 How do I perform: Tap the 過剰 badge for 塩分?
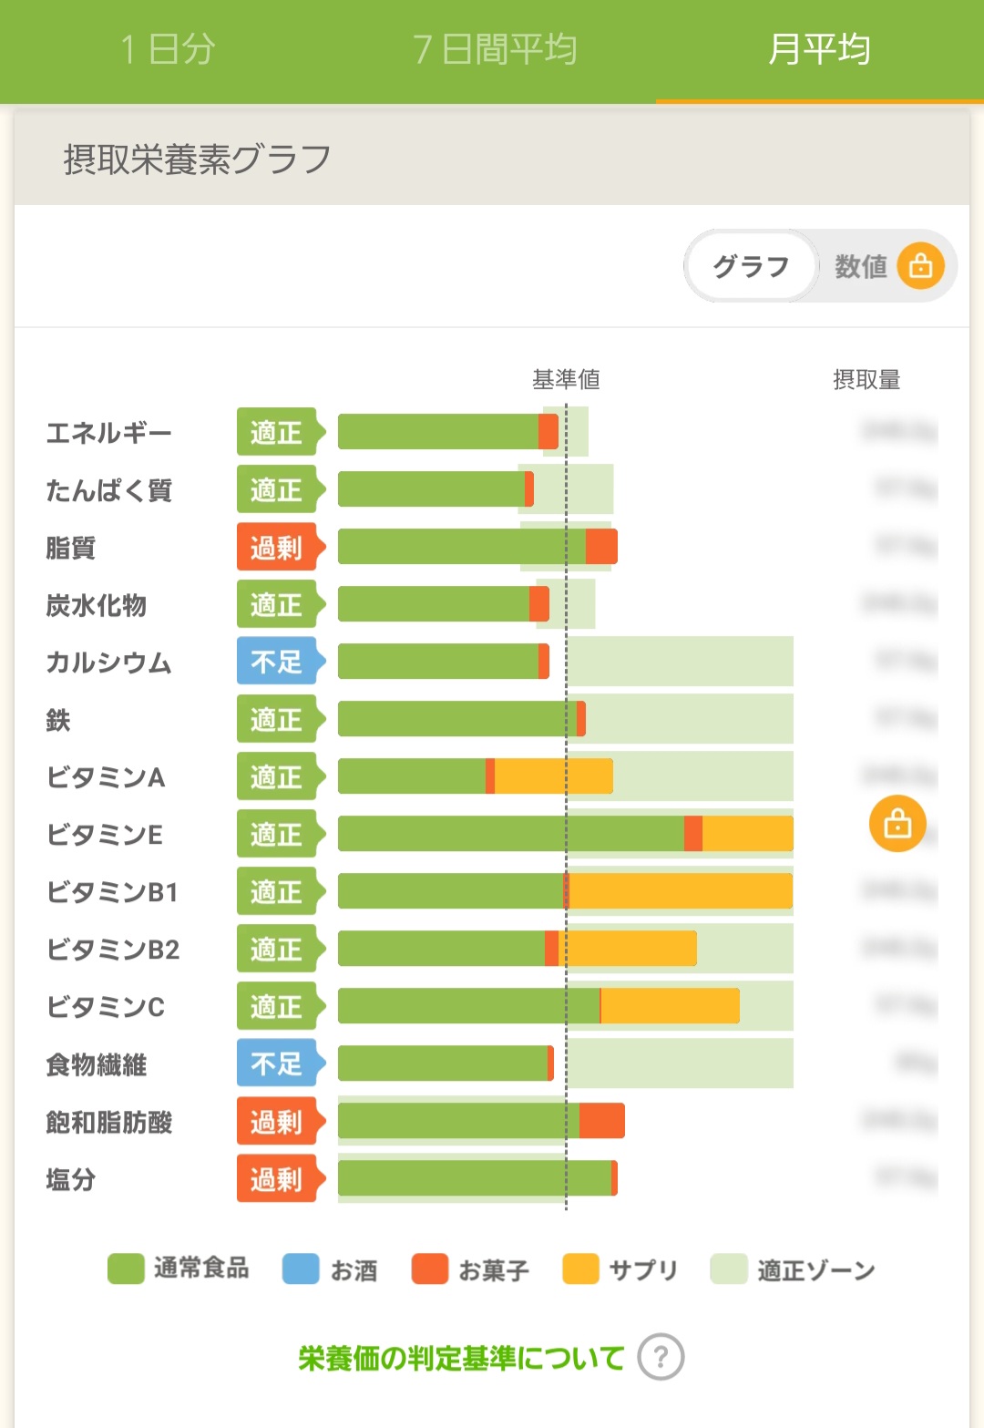point(276,1179)
